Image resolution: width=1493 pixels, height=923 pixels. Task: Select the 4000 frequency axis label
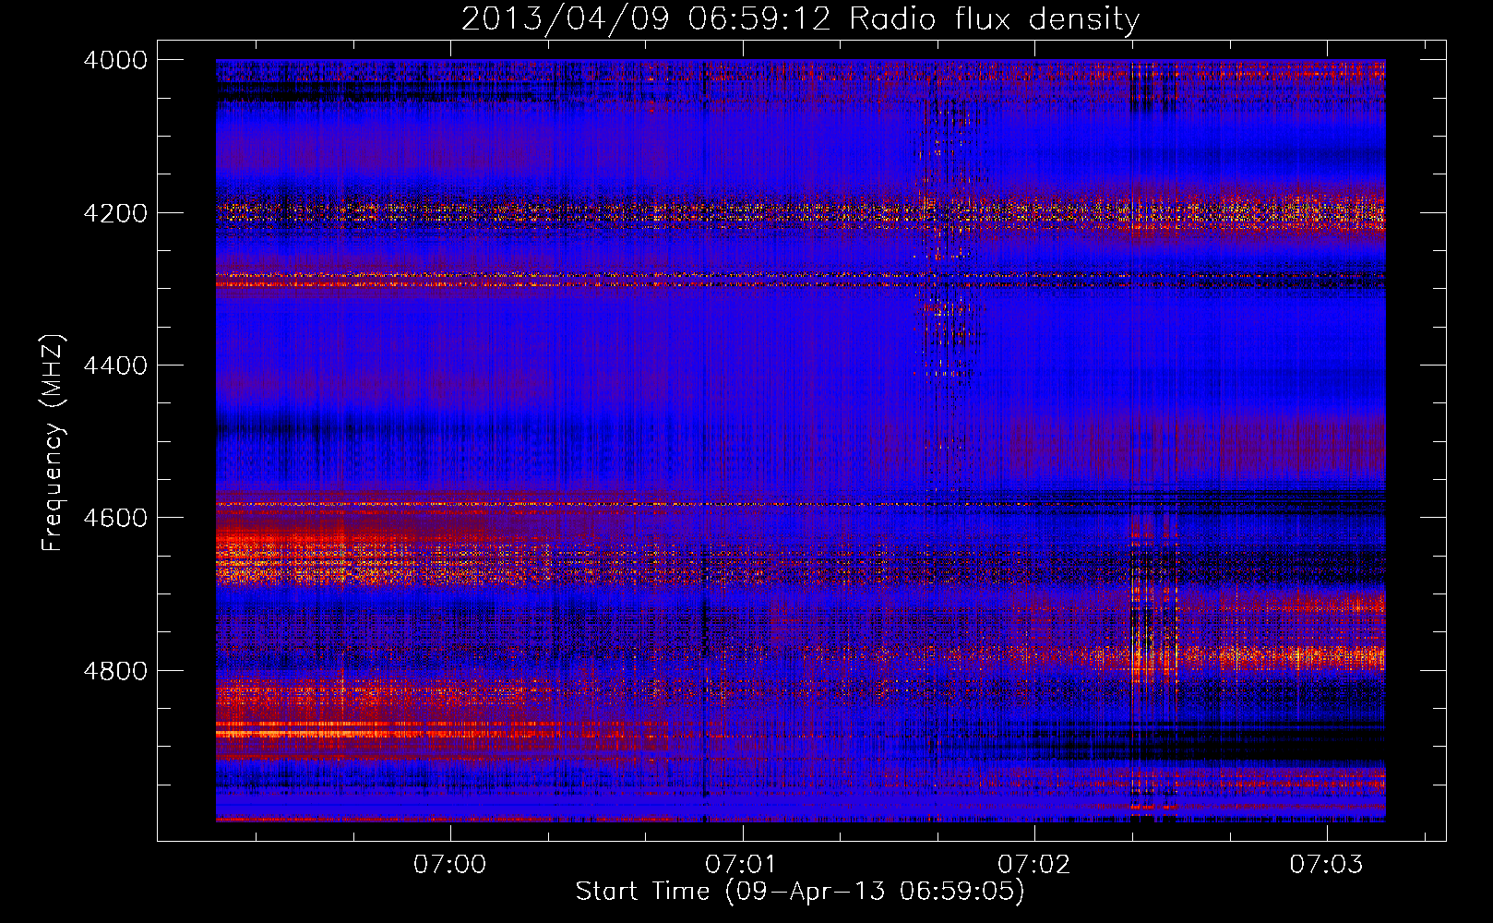(x=115, y=60)
